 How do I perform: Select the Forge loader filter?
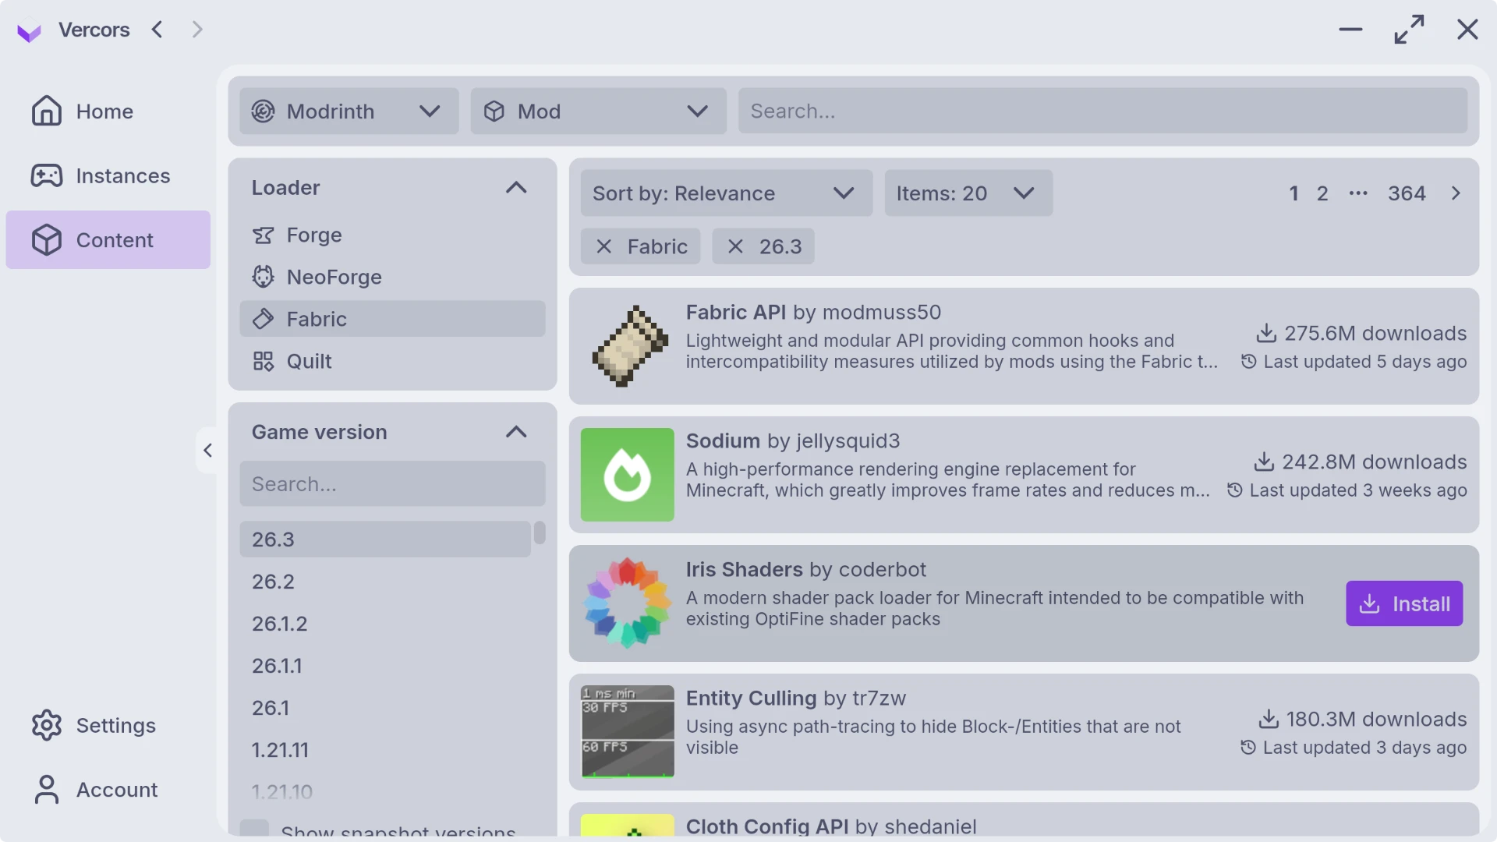[392, 235]
